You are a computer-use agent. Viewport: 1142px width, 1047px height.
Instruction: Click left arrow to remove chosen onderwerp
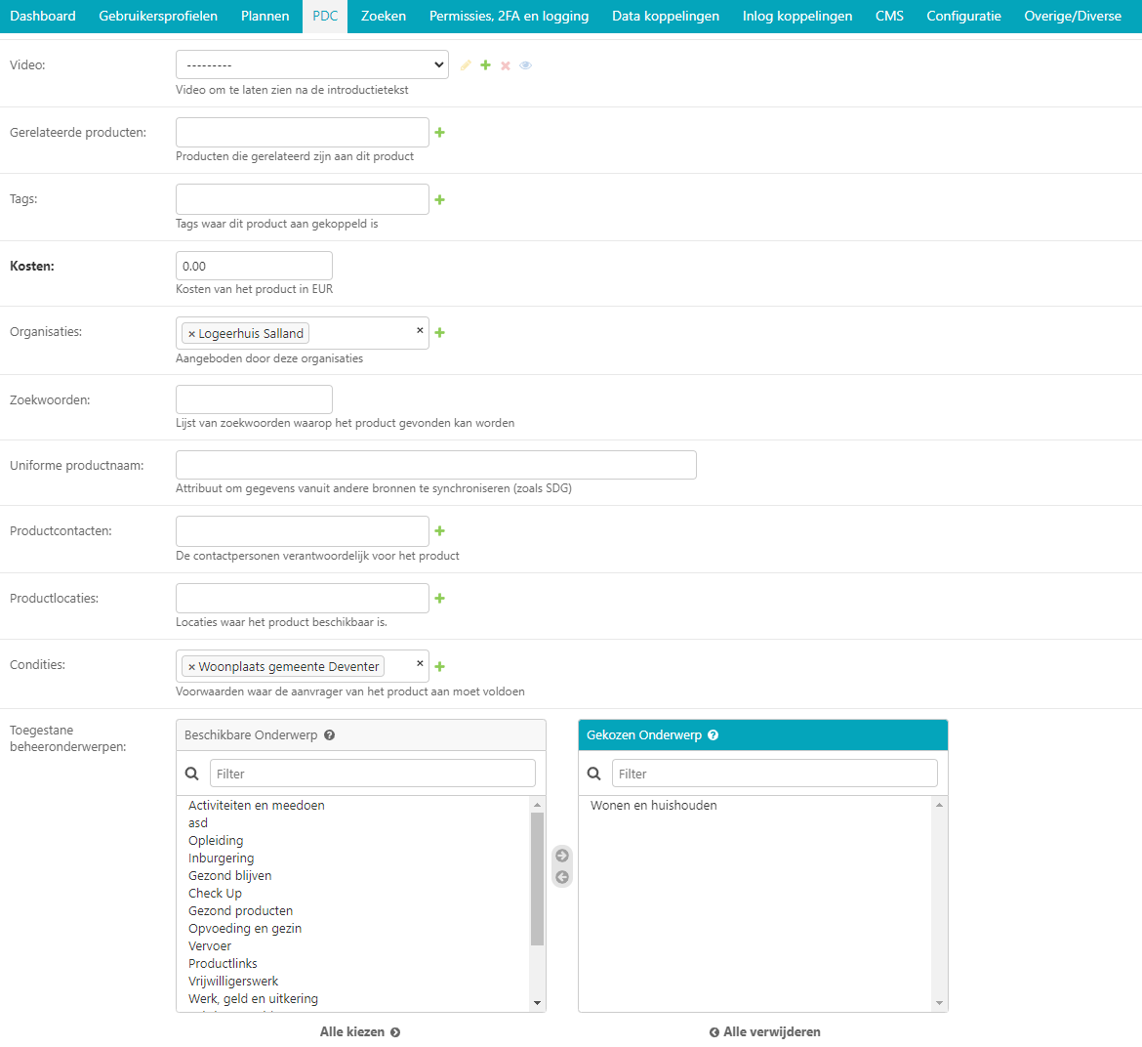[x=561, y=877]
